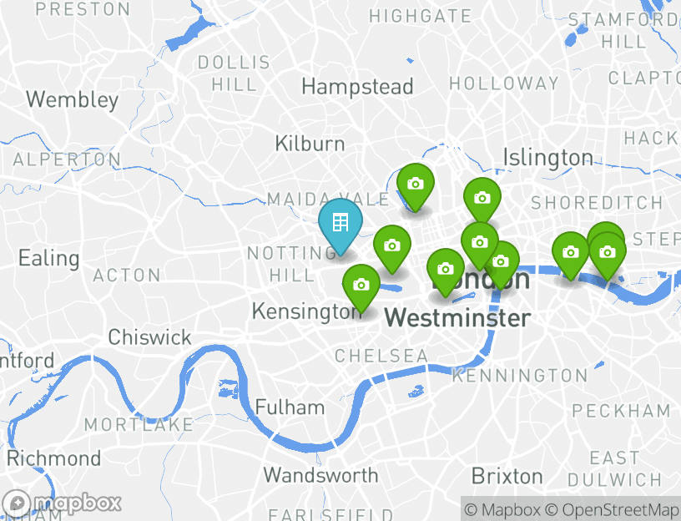
Task: Click the Wembley place label
Action: 72,100
